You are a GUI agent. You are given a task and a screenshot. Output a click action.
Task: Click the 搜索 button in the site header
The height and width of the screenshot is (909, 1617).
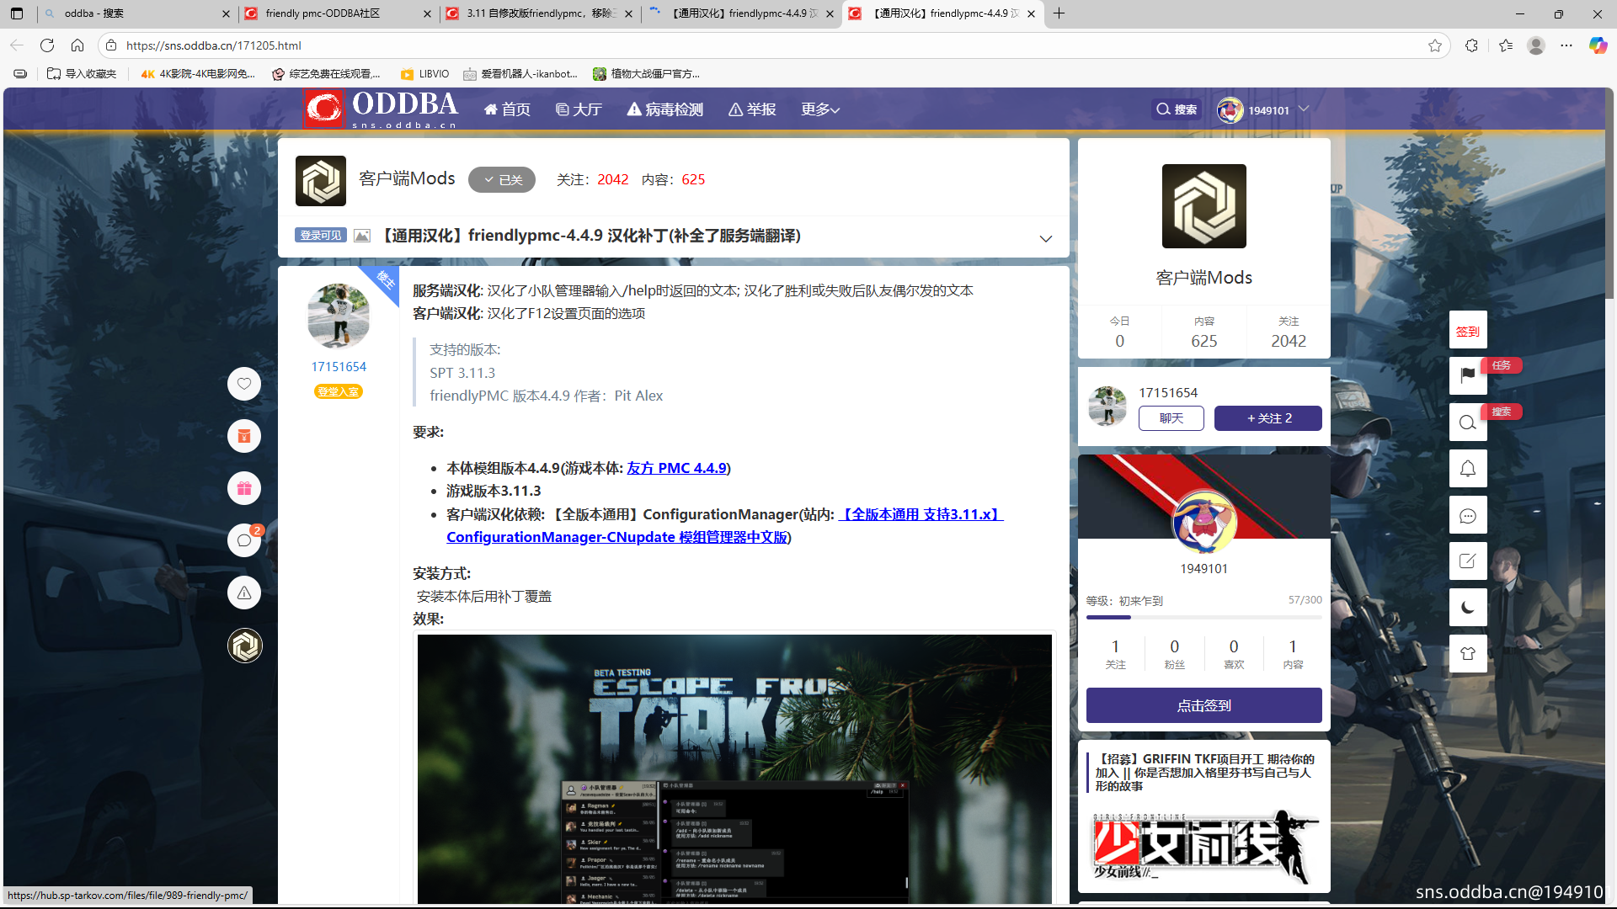1177,109
